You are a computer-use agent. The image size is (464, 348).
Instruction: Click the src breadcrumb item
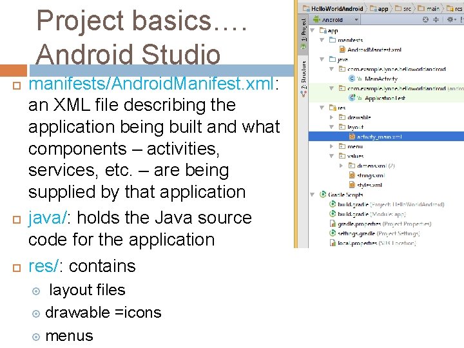click(403, 8)
